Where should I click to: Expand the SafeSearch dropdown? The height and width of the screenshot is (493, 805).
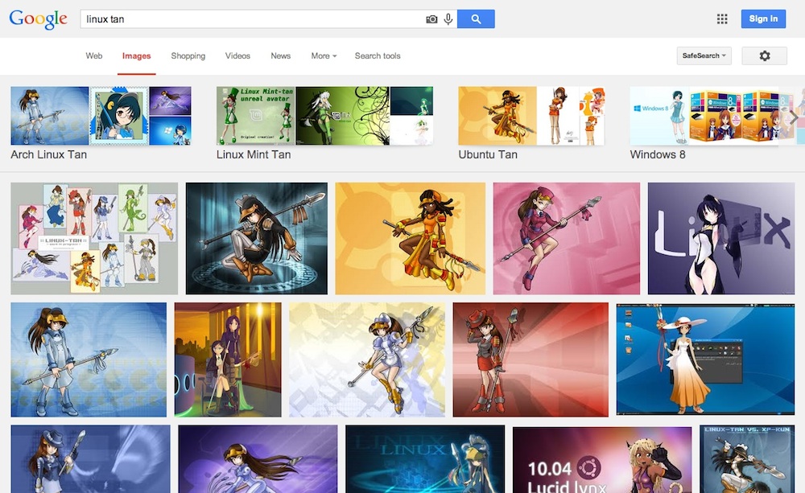(x=704, y=56)
